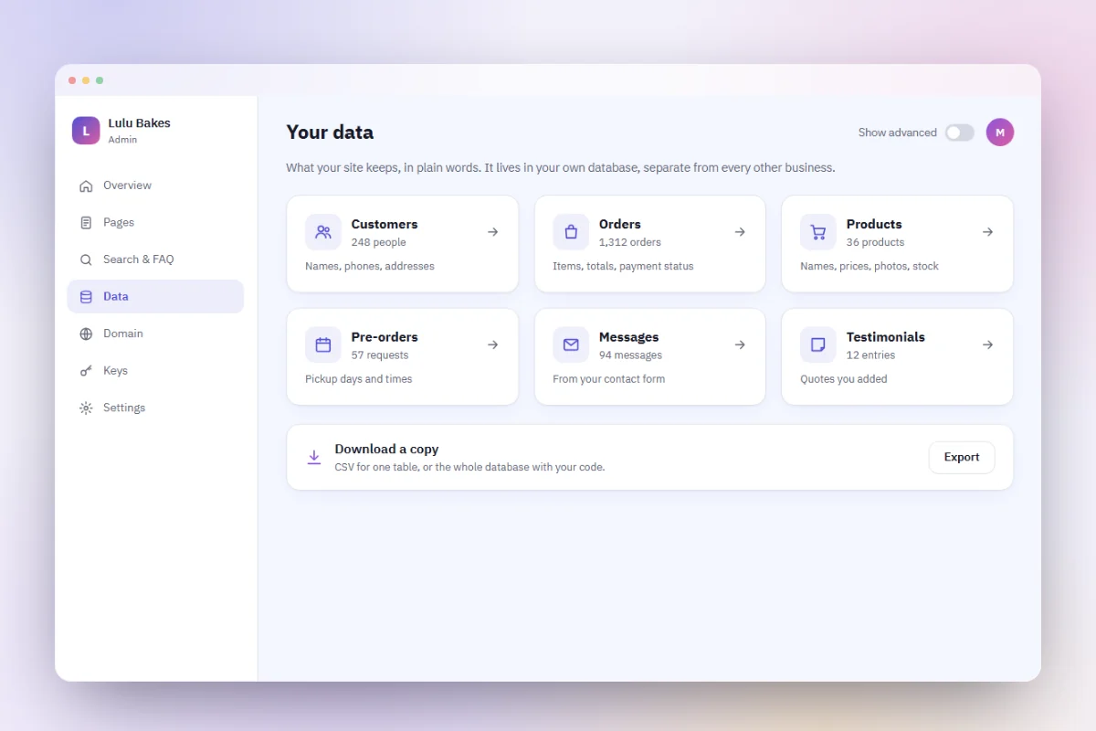
Task: Click 'From your contact form' text
Action: [x=609, y=379]
